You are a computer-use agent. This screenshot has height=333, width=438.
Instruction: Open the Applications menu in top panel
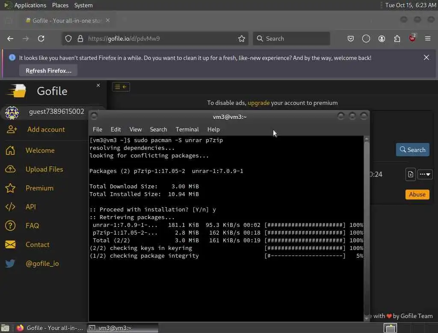(30, 5)
